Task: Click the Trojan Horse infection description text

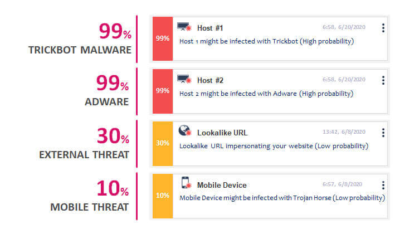Action: 282,198
